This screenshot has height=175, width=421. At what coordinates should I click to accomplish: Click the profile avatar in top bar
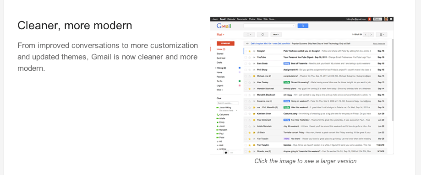(x=386, y=19)
